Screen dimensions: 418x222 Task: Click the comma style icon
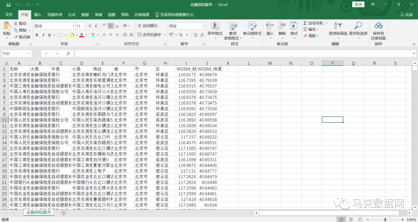tap(187, 35)
